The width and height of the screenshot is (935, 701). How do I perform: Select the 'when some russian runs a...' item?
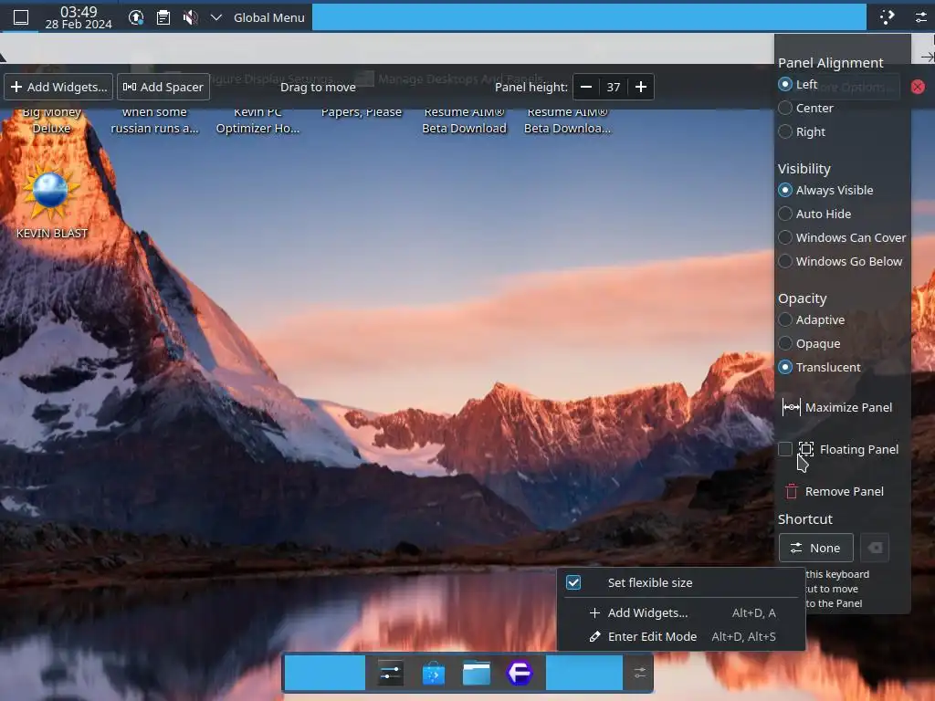tap(154, 120)
